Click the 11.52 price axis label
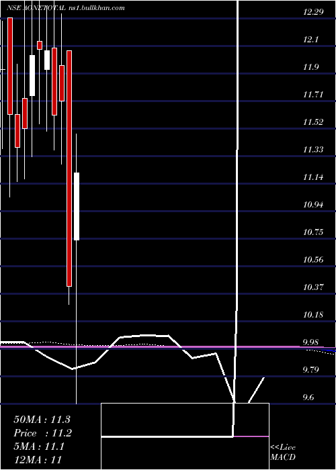The image size is (336, 470). pos(313,122)
